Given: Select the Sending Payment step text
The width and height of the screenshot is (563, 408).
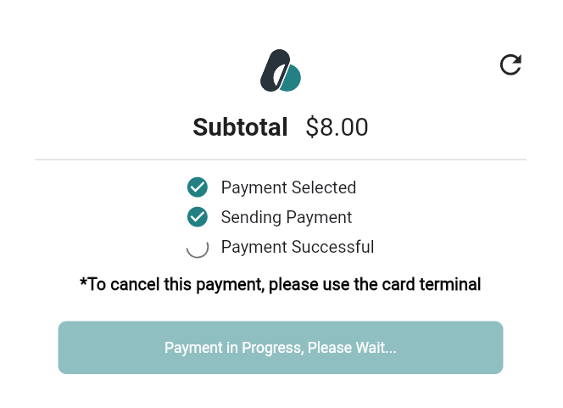Looking at the screenshot, I should click(x=286, y=217).
